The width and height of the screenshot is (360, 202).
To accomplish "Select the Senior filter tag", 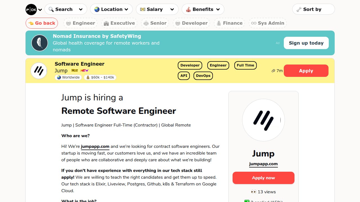I will pos(155,23).
